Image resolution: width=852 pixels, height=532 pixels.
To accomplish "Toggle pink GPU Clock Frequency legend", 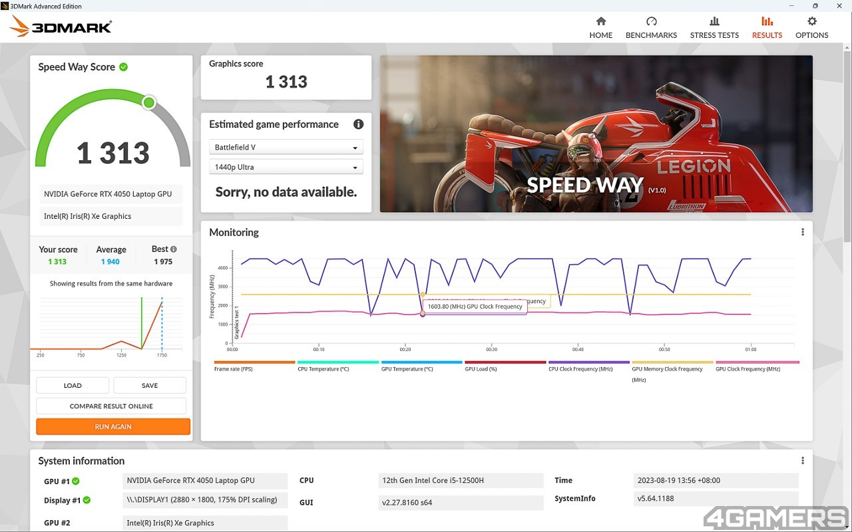I will (x=757, y=366).
